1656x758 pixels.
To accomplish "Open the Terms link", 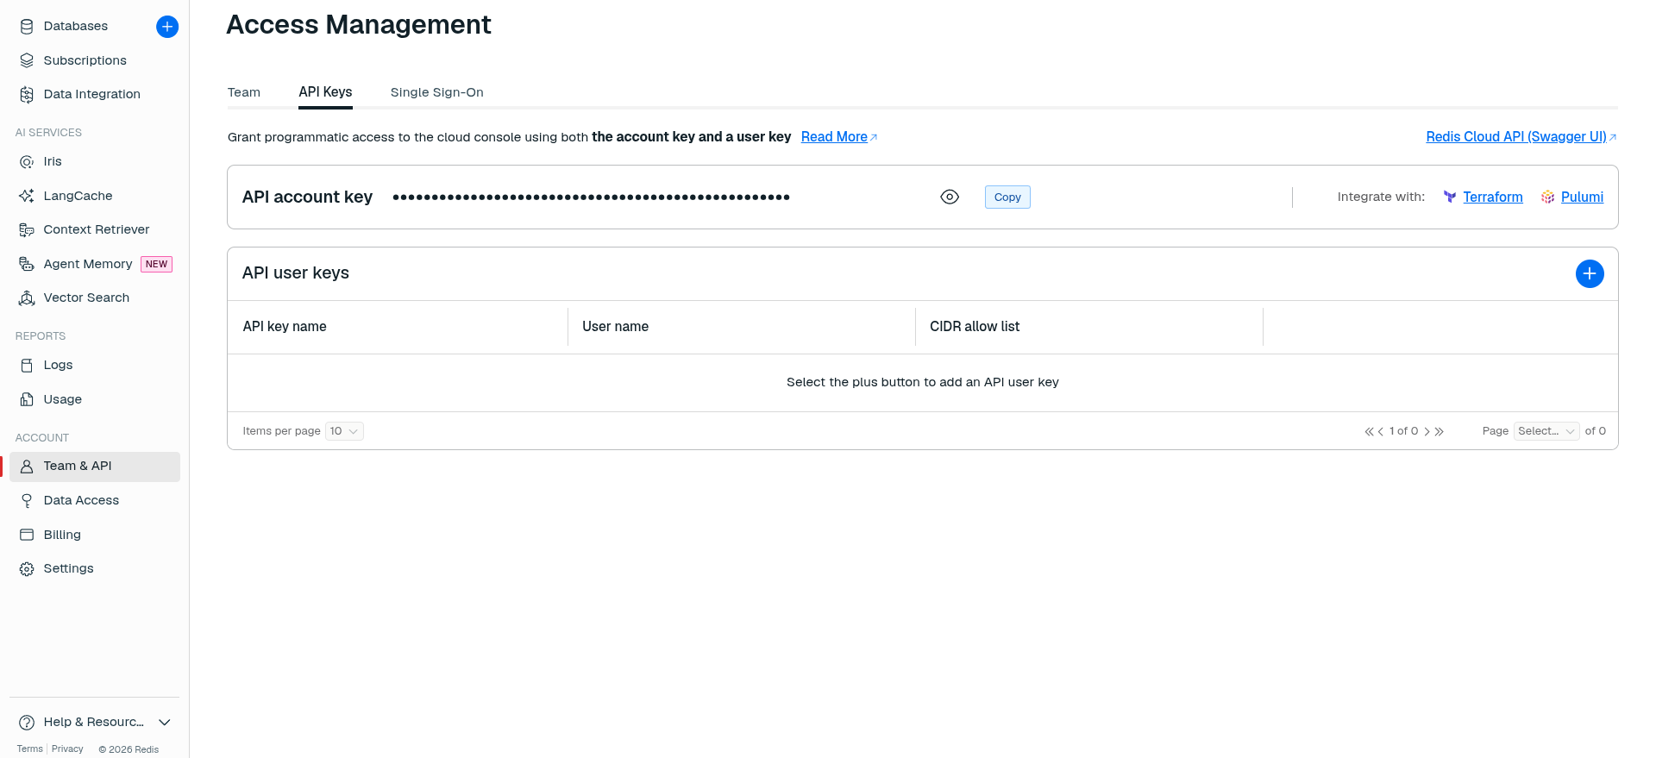I will coord(30,749).
